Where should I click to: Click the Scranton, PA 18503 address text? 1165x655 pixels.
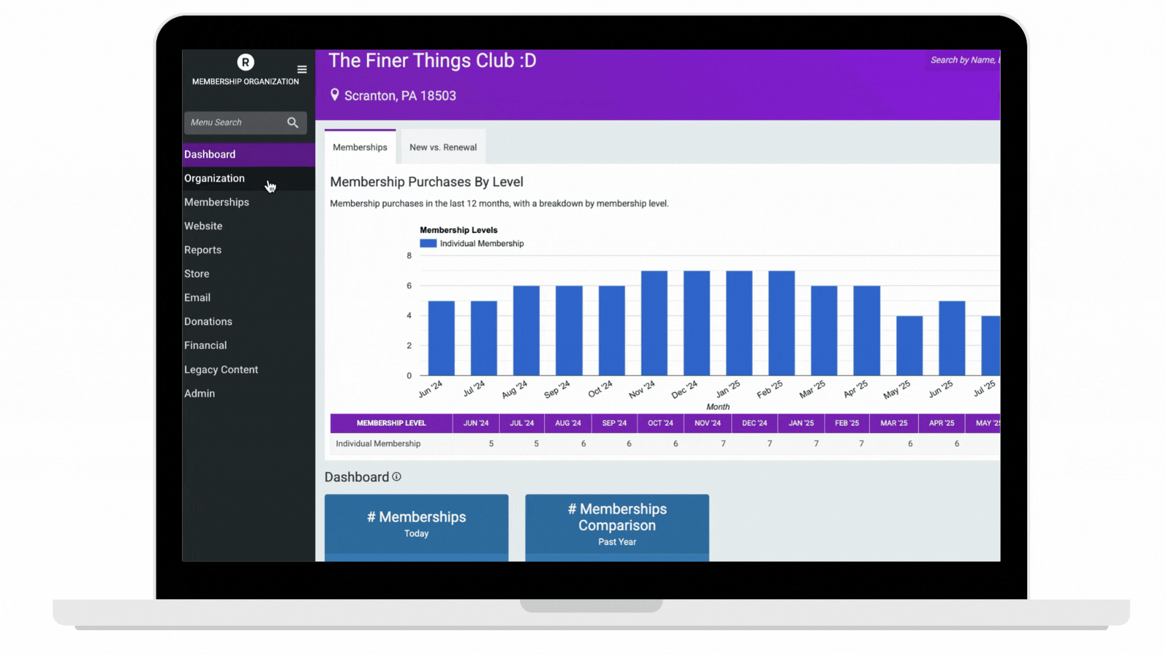(x=400, y=96)
